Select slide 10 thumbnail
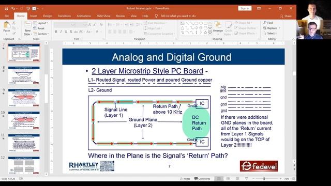The height and width of the screenshot is (186, 331). [24, 120]
